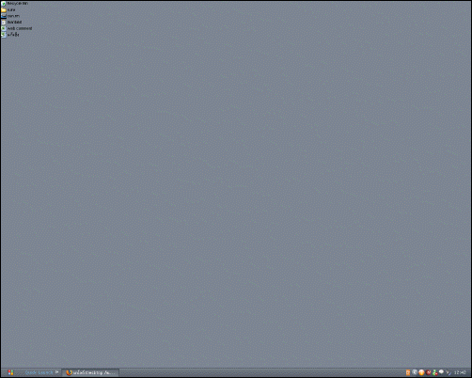The width and height of the screenshot is (472, 378).
Task: Click the system clock showing 12:42
Action: [x=460, y=372]
